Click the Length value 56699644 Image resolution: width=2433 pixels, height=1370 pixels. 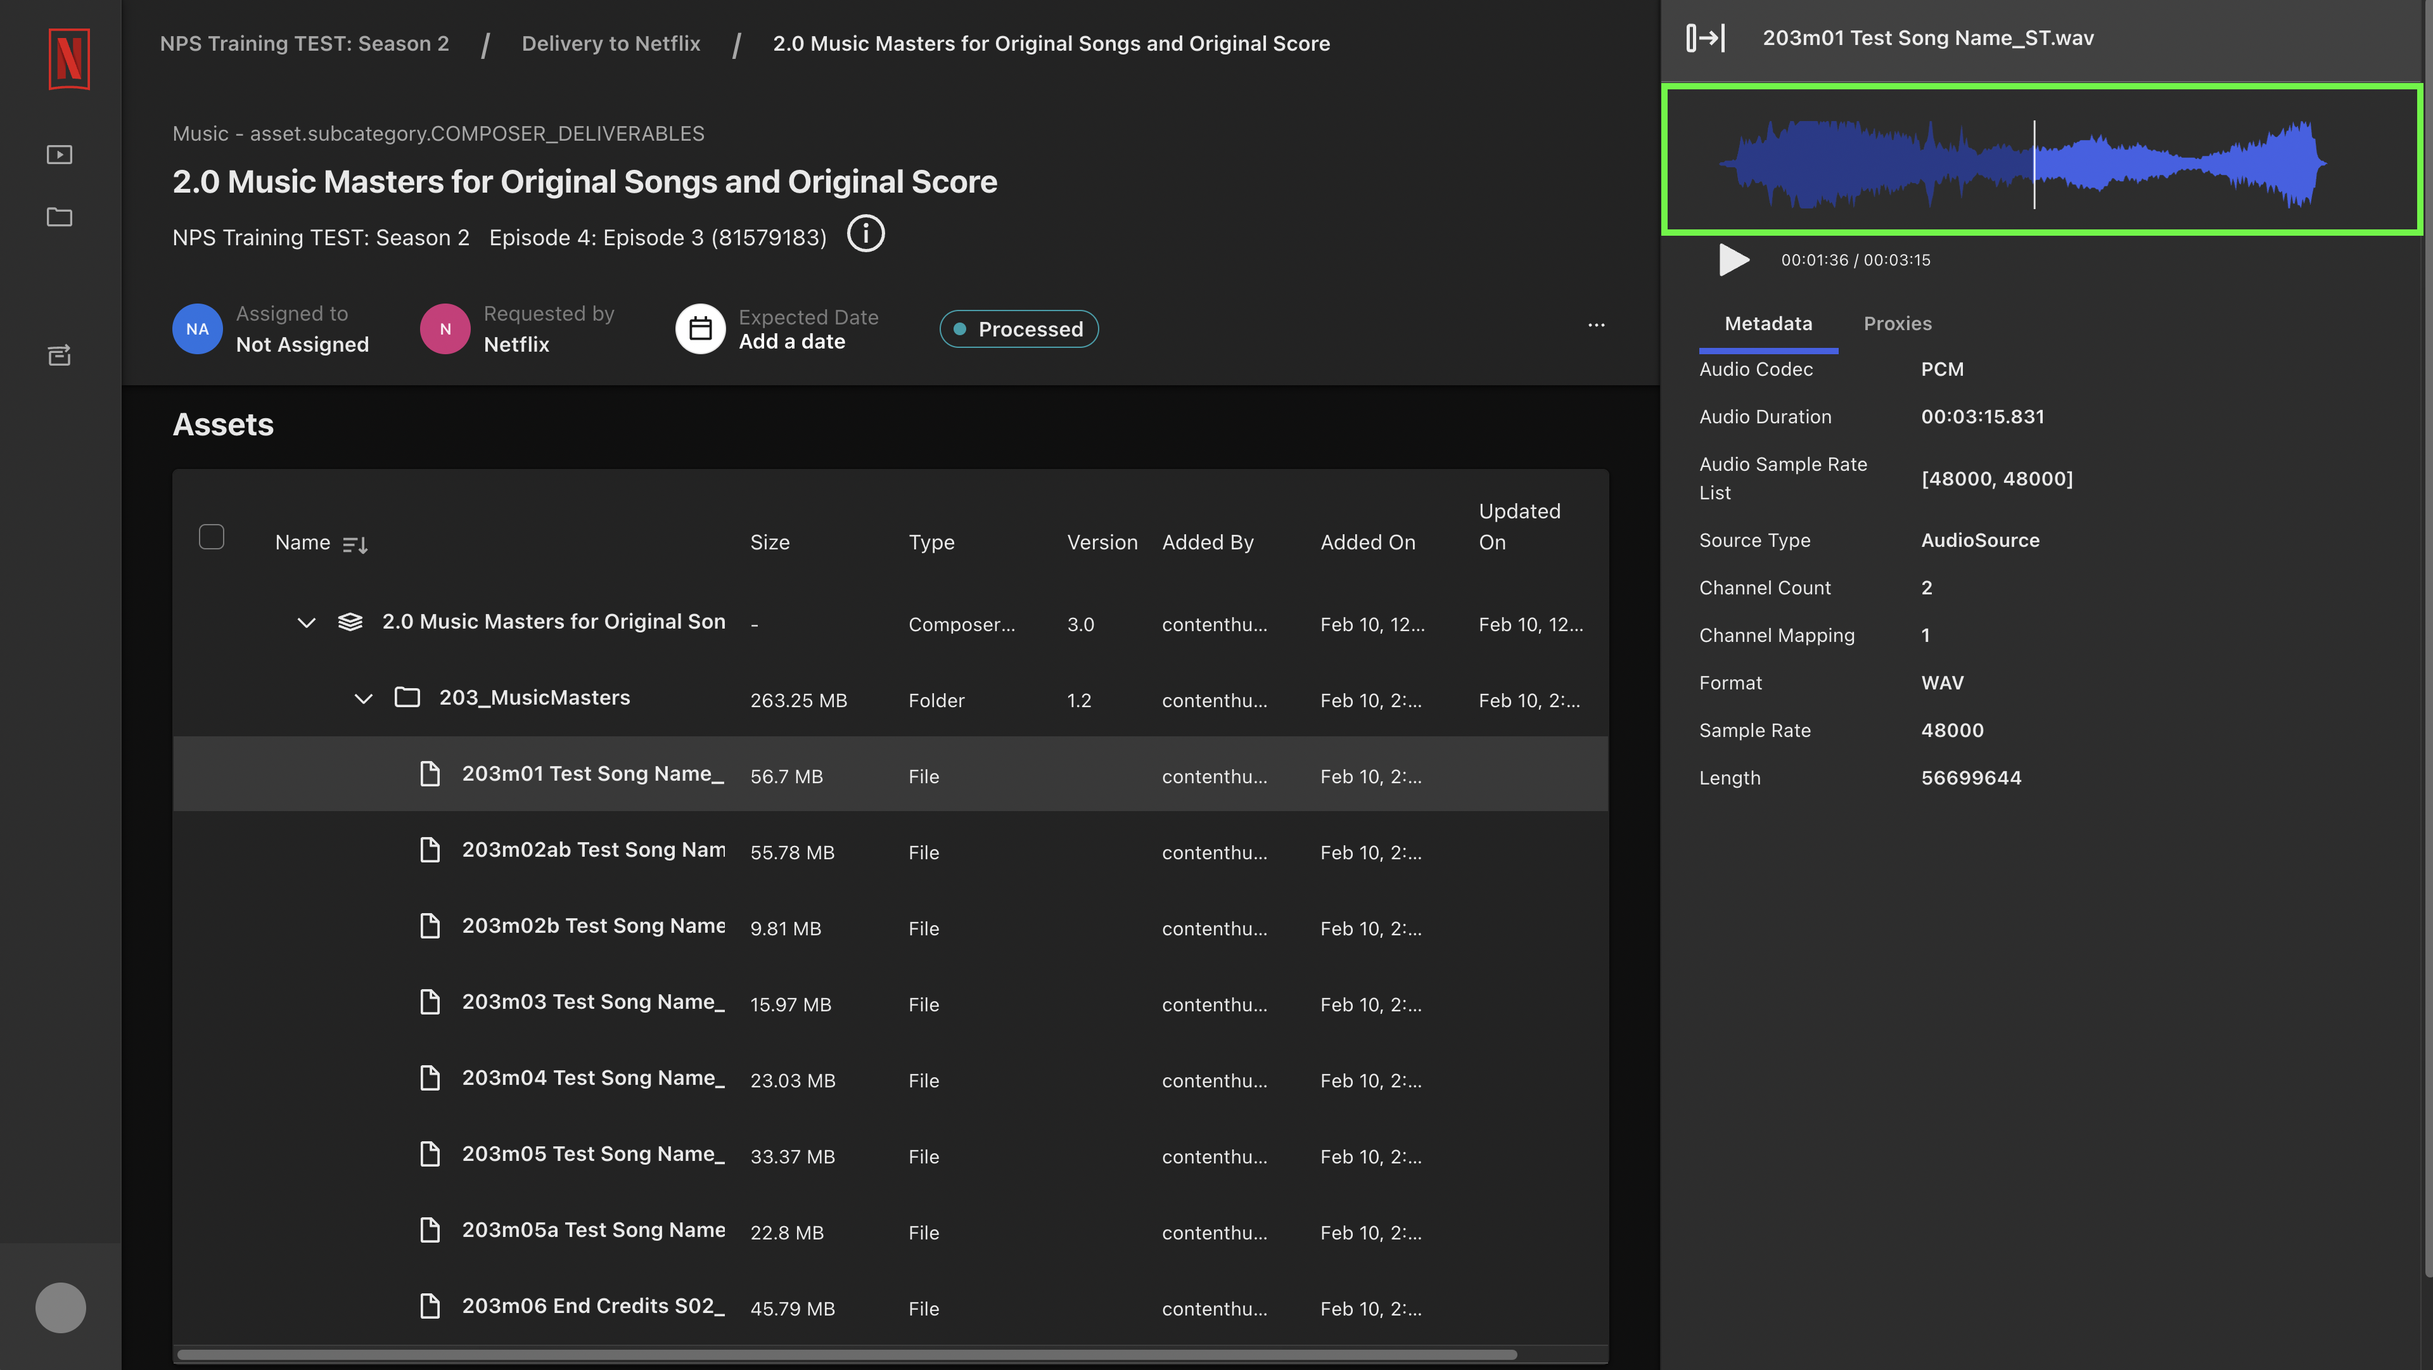click(1971, 778)
